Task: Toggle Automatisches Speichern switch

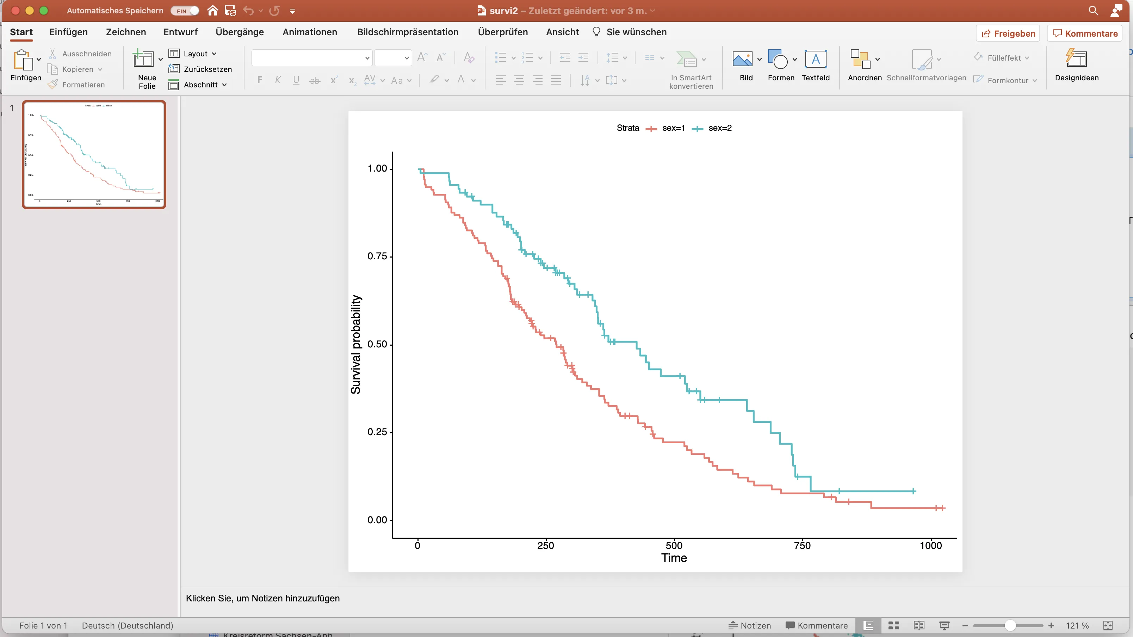Action: point(185,11)
